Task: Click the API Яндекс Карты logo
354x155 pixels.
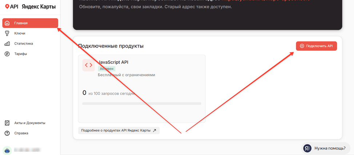Action: pyautogui.click(x=30, y=7)
